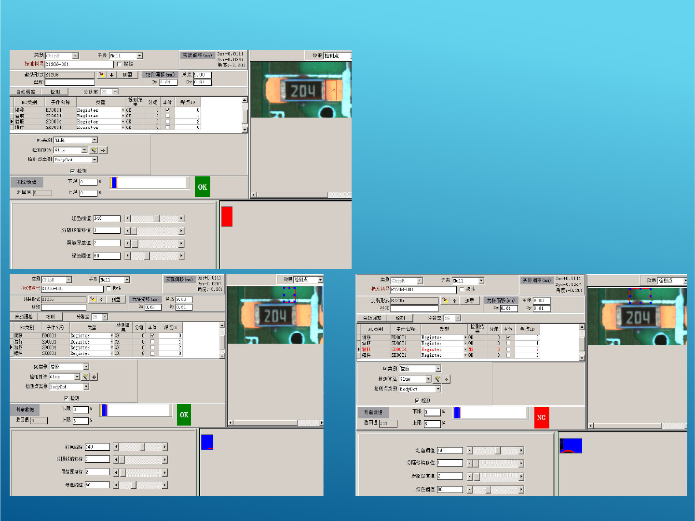Open the 效果 dropdown in bottom-left panel
The height and width of the screenshot is (521, 695).
click(320, 280)
